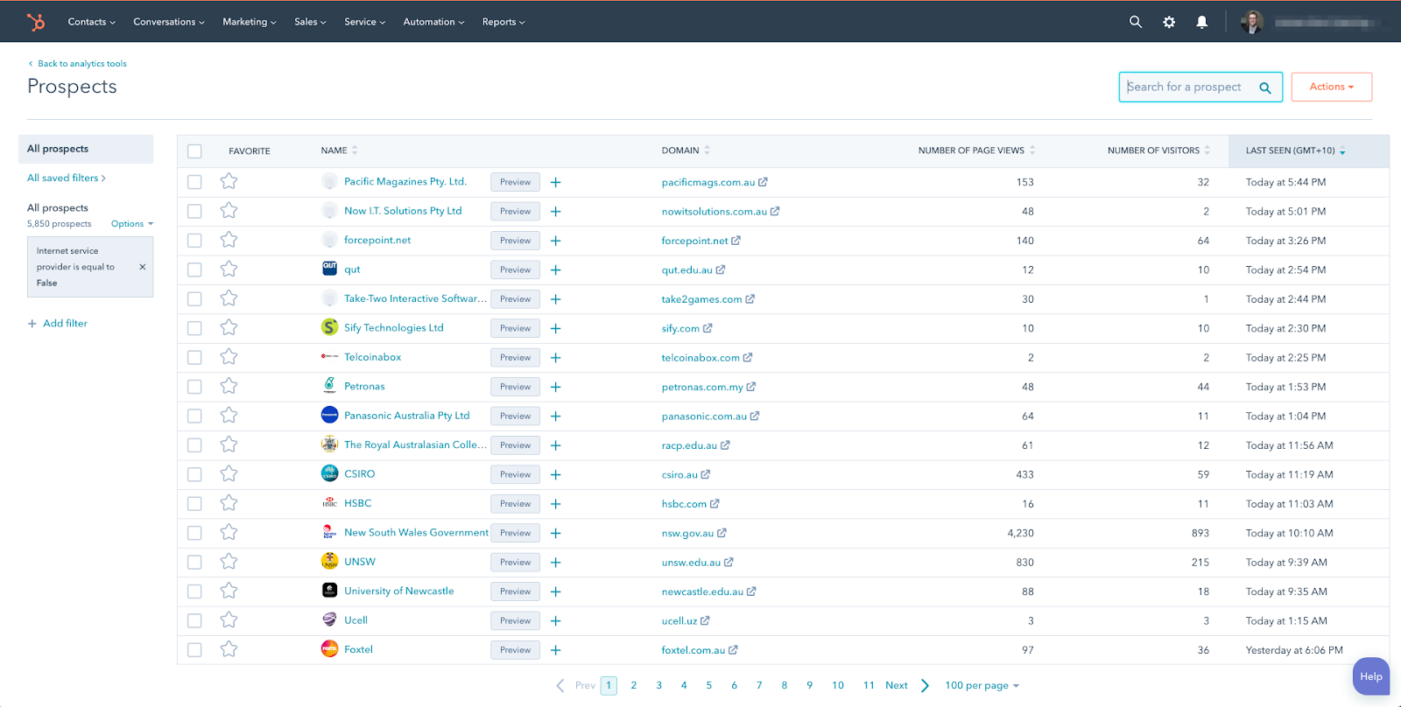Open pacificmags.com.au external link icon
Image resolution: width=1401 pixels, height=707 pixels.
[x=763, y=182]
